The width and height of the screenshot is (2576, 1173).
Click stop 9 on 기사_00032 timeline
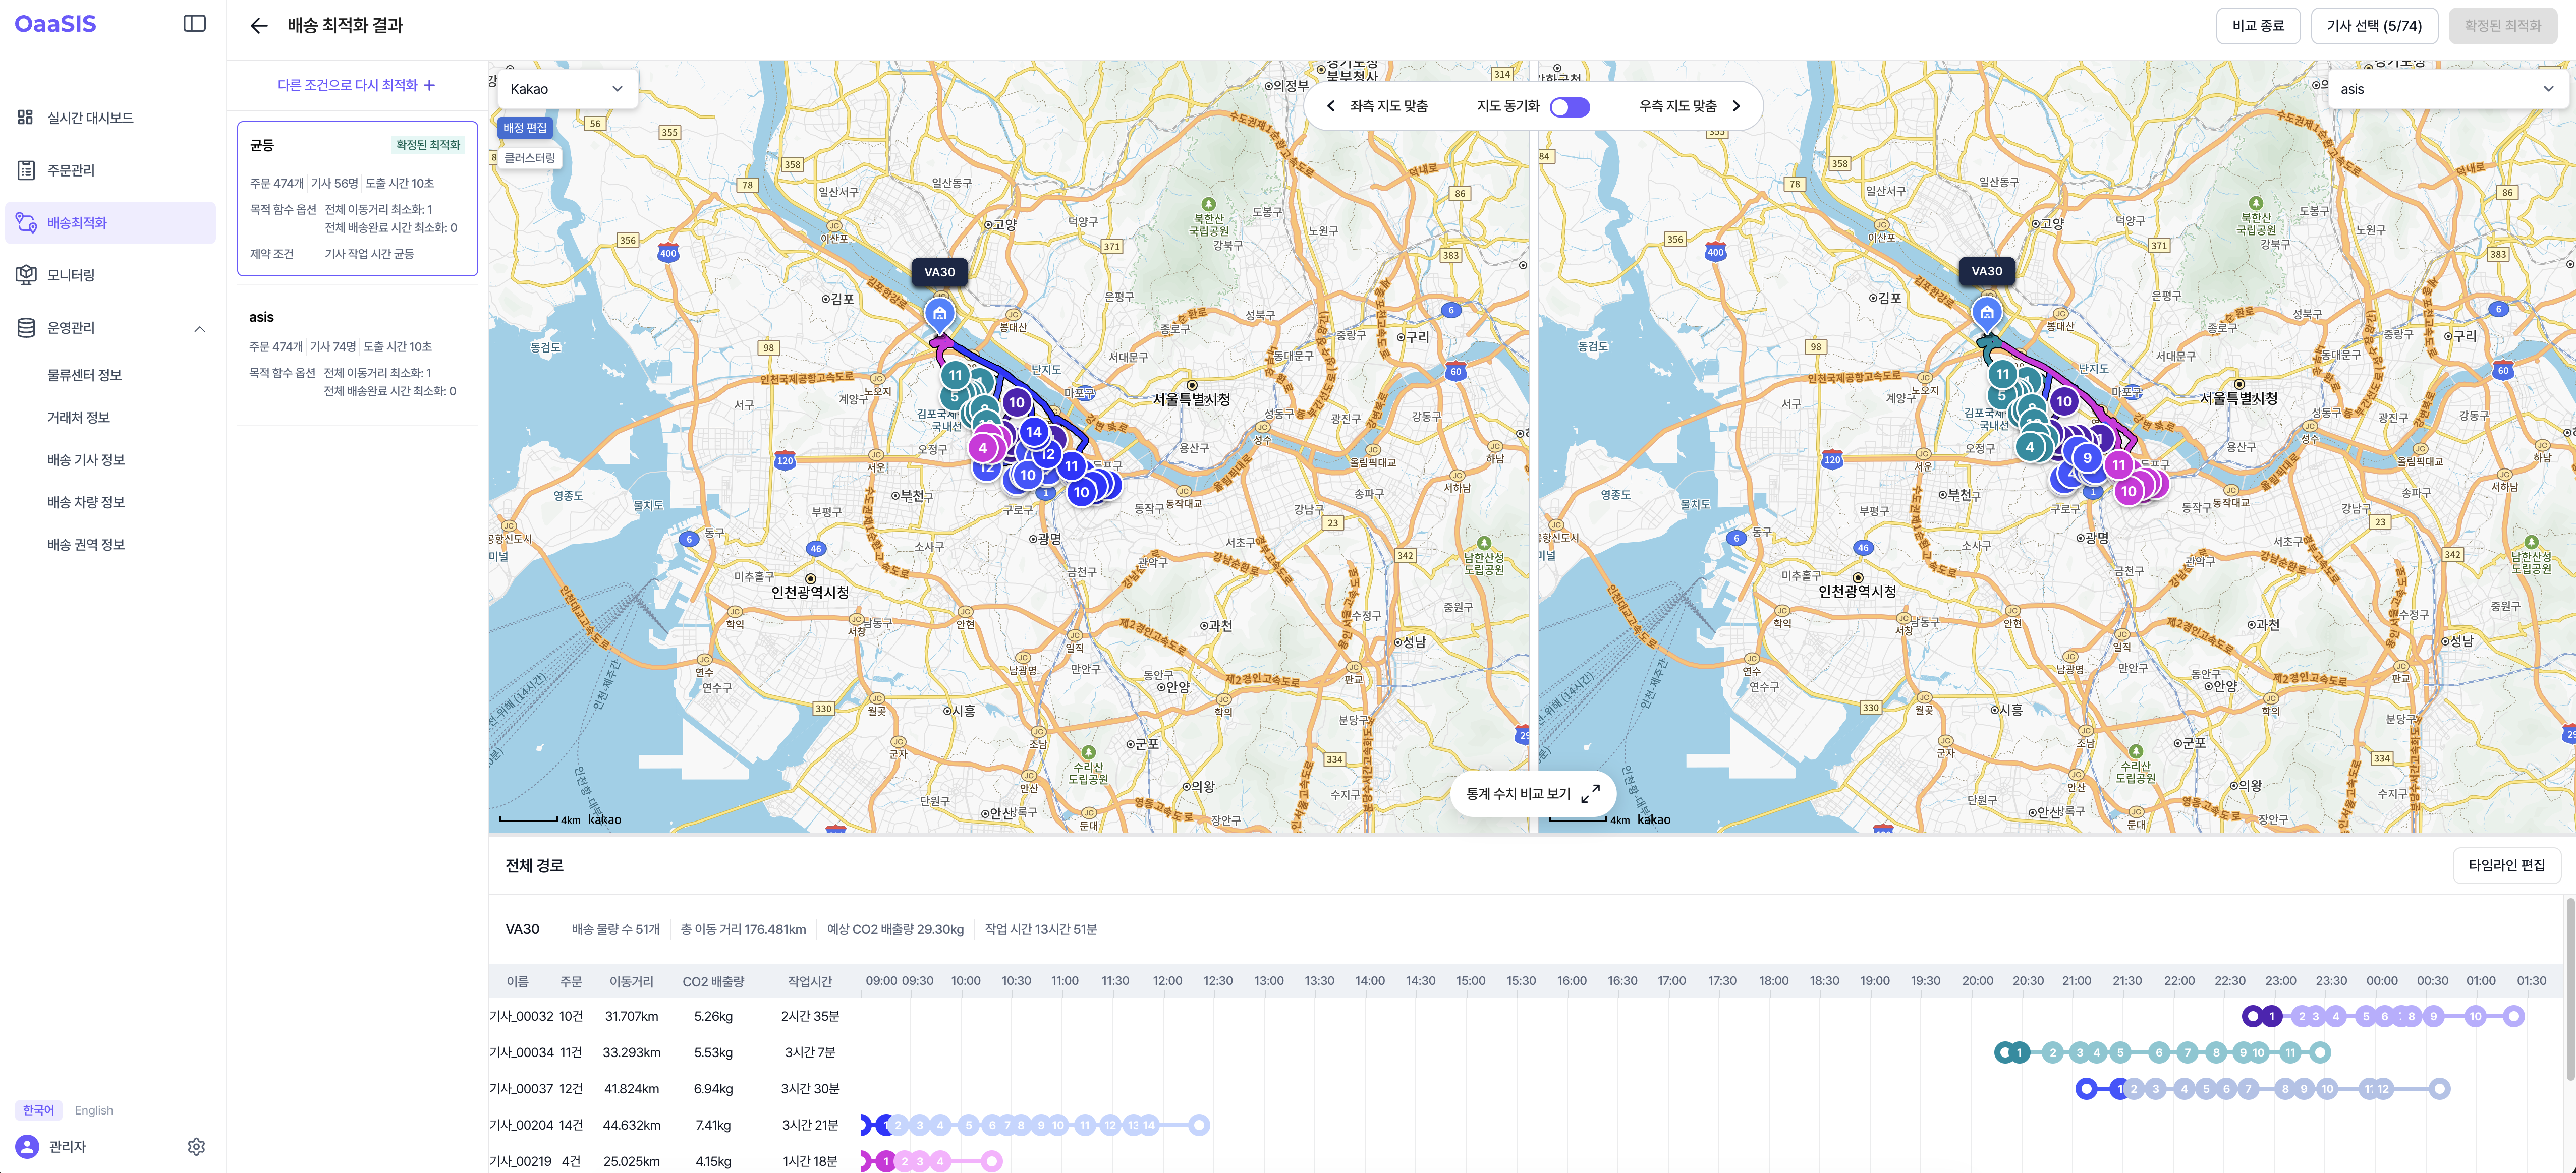click(2434, 1017)
